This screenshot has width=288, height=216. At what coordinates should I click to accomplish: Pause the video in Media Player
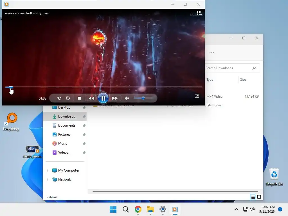click(x=103, y=98)
